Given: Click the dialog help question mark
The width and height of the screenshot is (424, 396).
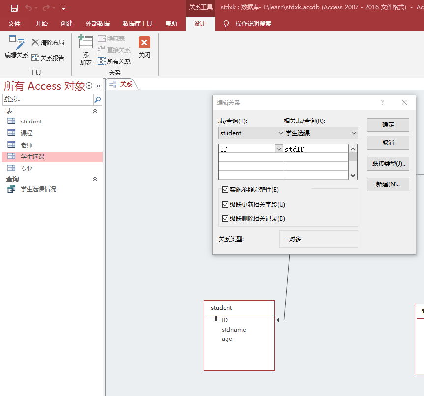Looking at the screenshot, I should (382, 102).
